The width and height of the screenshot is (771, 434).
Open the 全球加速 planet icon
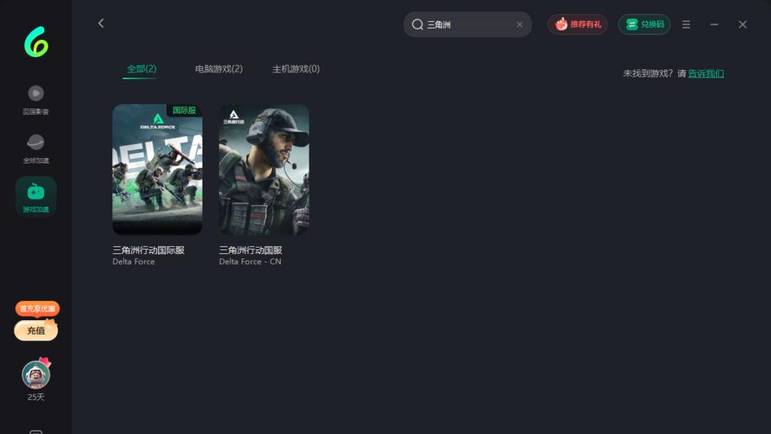[35, 142]
